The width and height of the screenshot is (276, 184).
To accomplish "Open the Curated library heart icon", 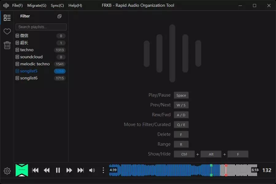I will (x=7, y=32).
